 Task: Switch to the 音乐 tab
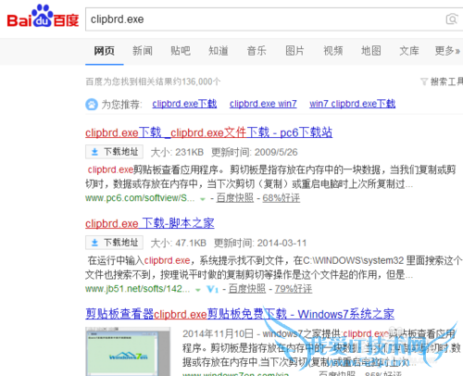(257, 51)
